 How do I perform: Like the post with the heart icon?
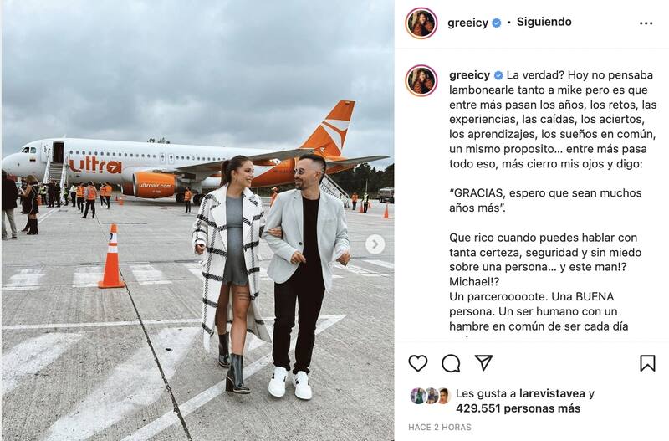pyautogui.click(x=417, y=363)
